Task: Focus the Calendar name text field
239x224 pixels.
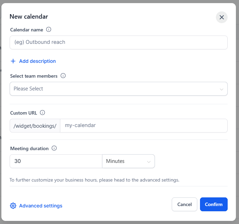Action: [119, 42]
